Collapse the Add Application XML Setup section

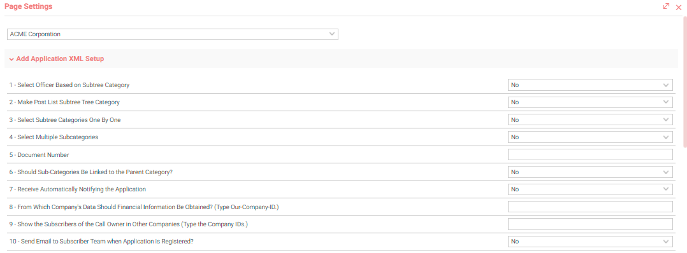pos(56,58)
